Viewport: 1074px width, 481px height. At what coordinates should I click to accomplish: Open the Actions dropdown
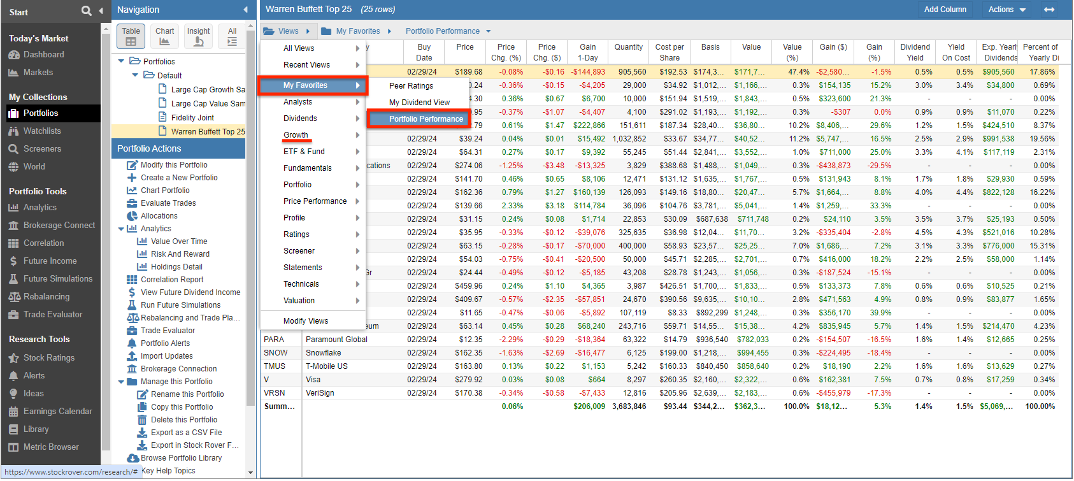(1007, 10)
